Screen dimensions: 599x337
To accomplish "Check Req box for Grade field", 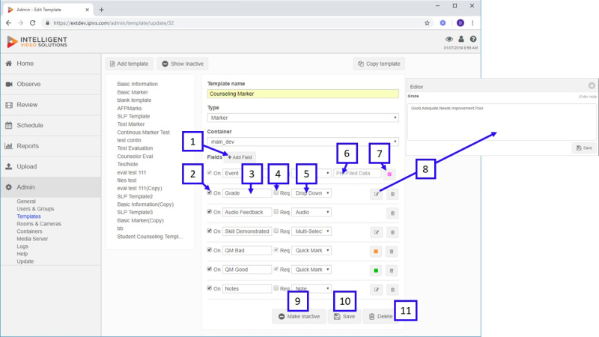I will pos(276,192).
